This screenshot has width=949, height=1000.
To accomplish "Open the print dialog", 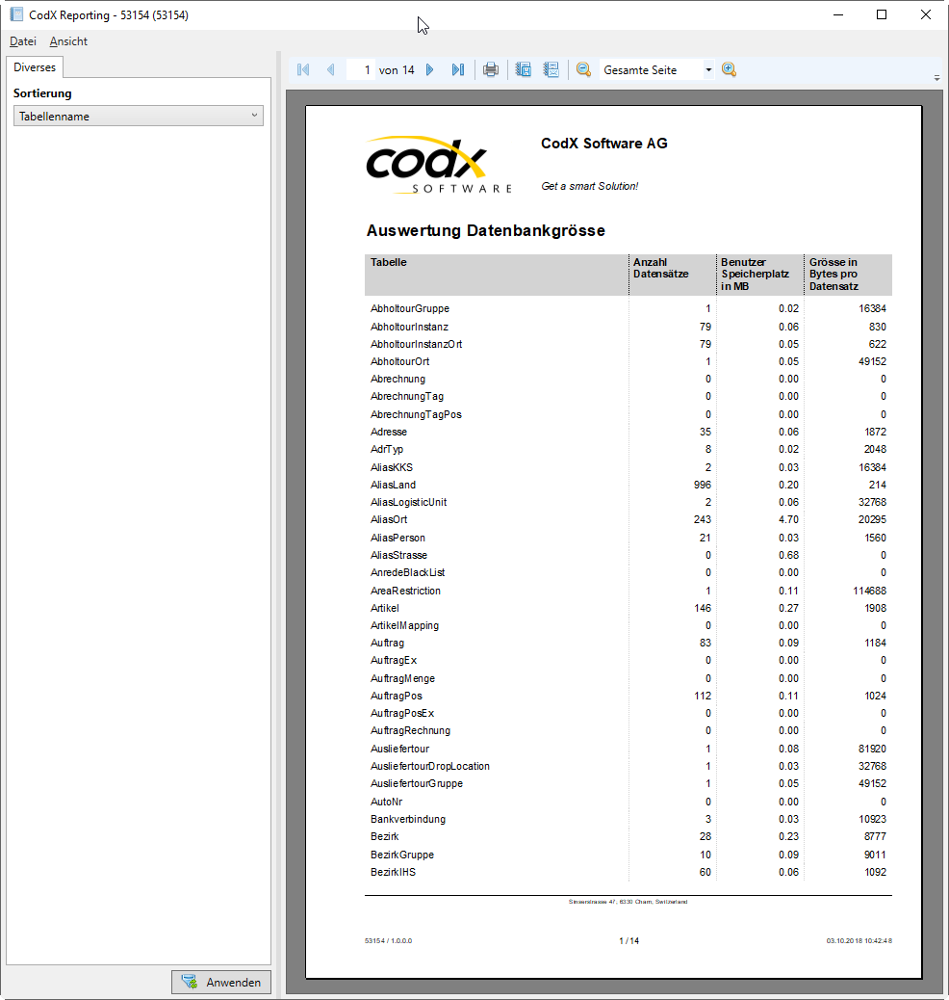I will point(491,68).
